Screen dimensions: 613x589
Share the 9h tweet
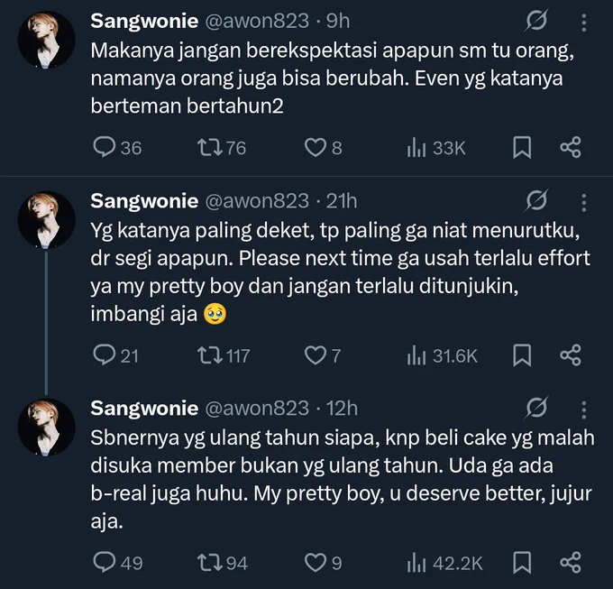coord(571,147)
